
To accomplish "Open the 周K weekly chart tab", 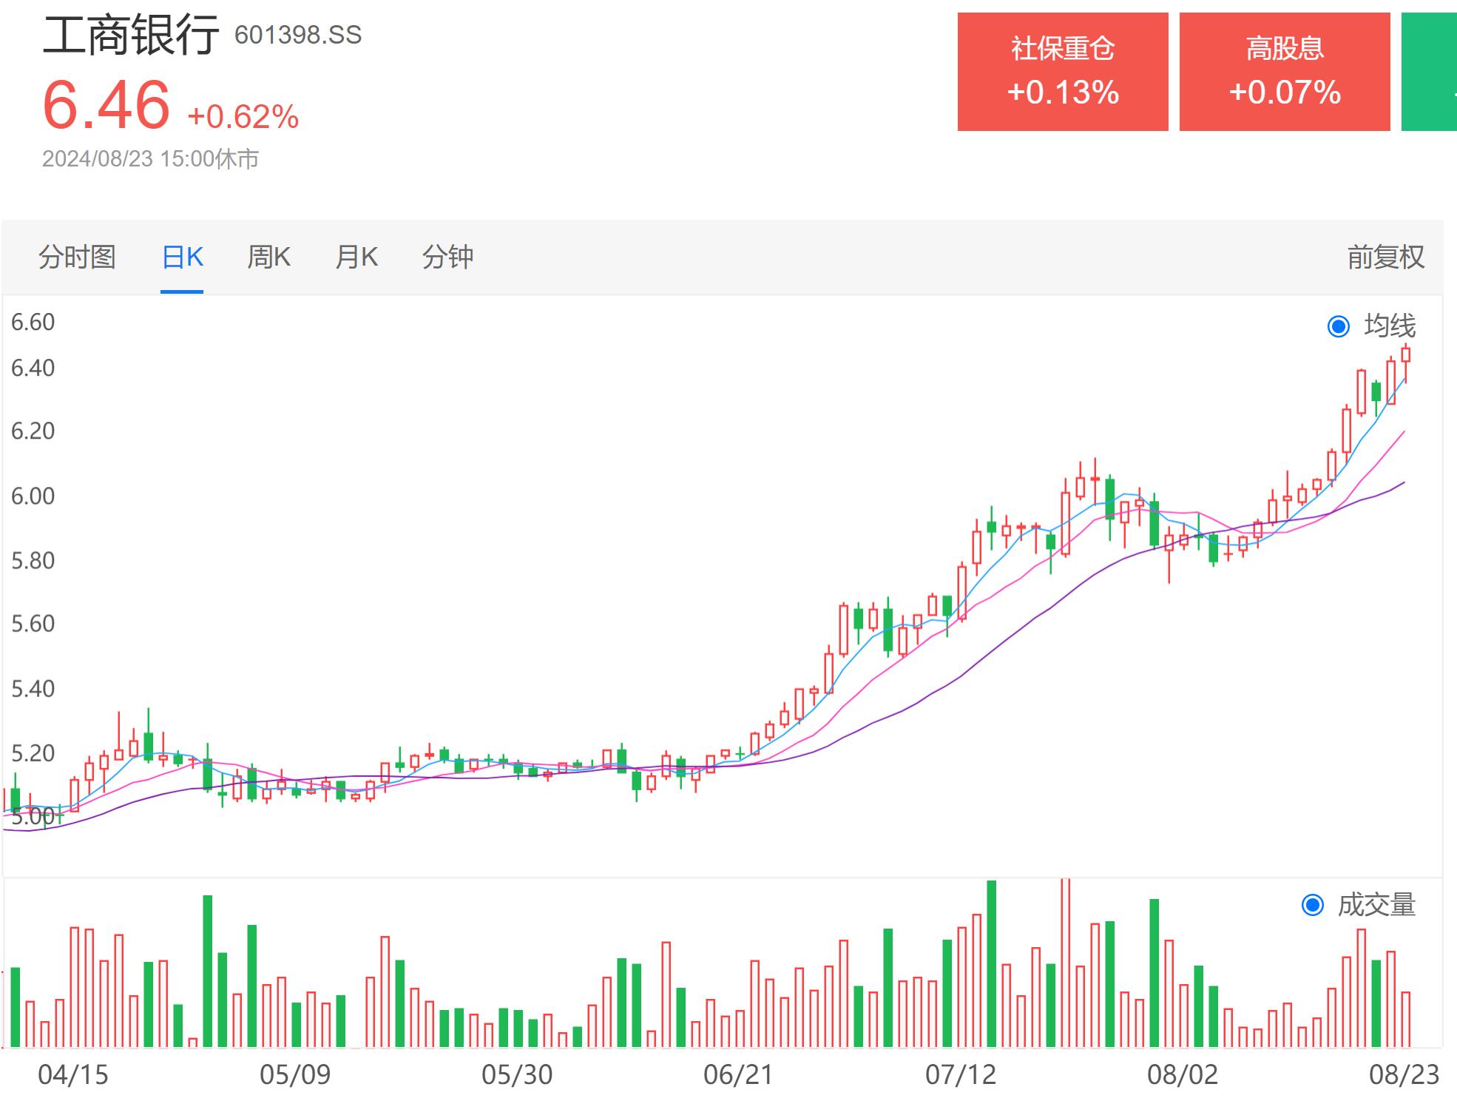I will tap(268, 257).
